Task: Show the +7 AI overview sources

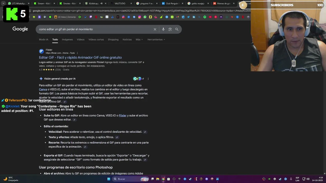Action: point(139,79)
